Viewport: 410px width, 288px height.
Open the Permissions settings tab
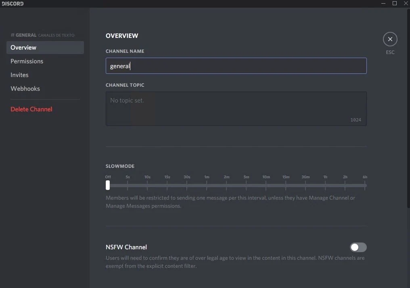pyautogui.click(x=45, y=61)
